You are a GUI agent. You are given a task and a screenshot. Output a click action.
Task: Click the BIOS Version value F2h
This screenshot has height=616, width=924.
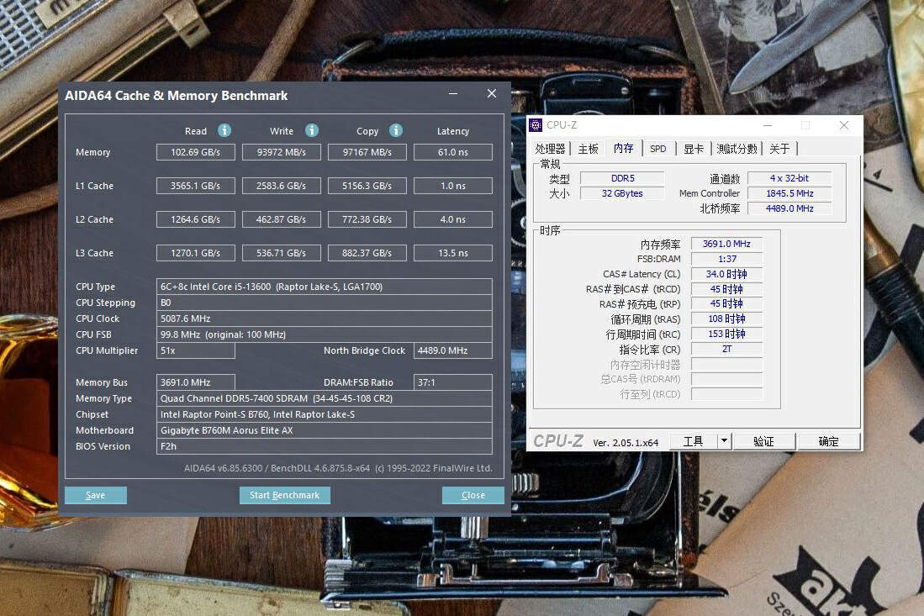coord(324,446)
